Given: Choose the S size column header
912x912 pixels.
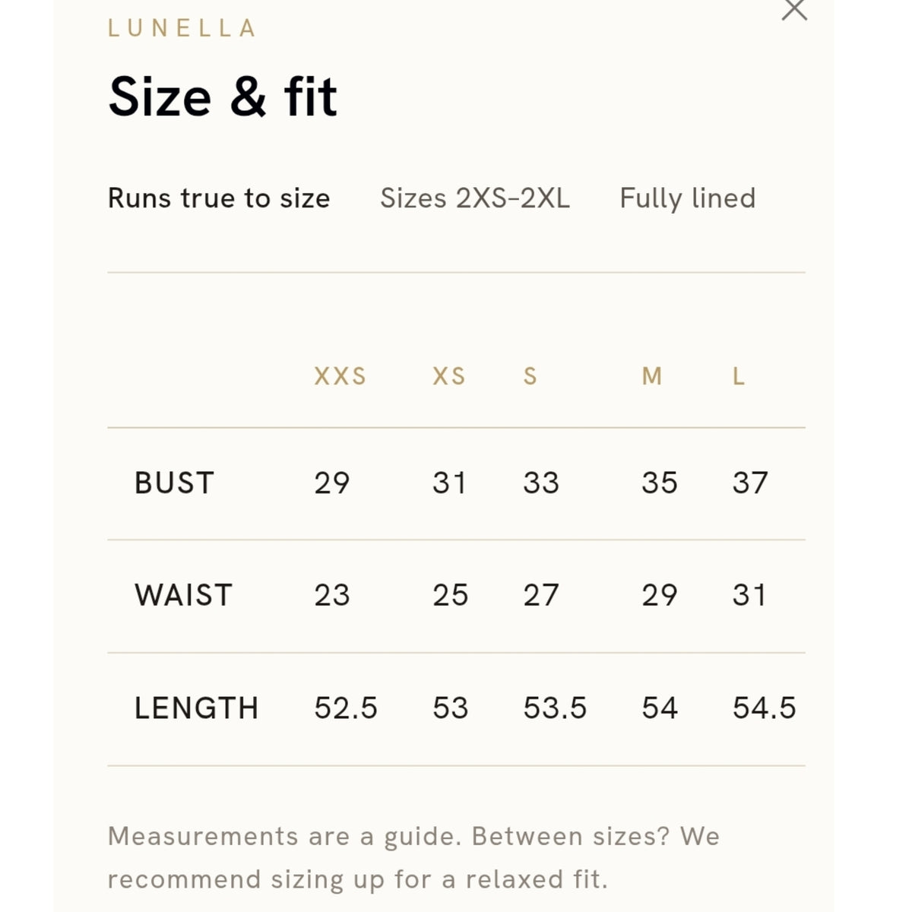Looking at the screenshot, I should (530, 376).
